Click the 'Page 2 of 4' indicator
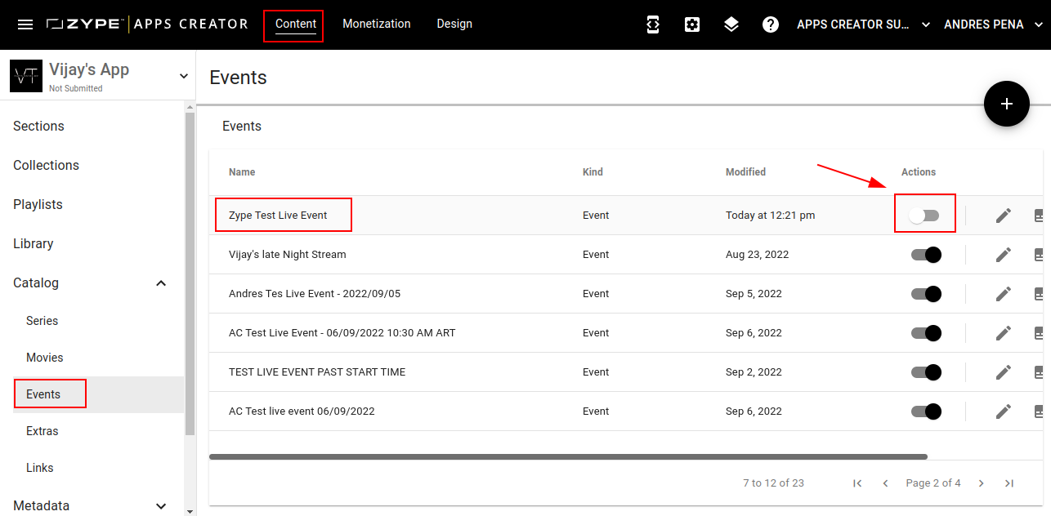This screenshot has width=1051, height=516. [933, 483]
